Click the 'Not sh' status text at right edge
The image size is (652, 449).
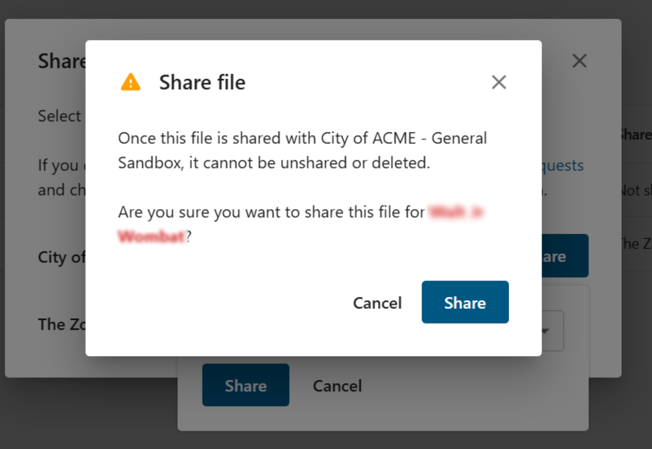click(x=637, y=190)
